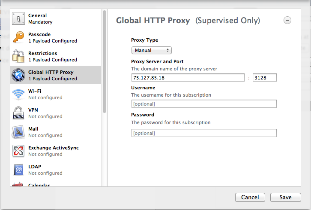Cancel the profile editing dialog
Image resolution: width=311 pixels, height=210 pixels.
250,197
